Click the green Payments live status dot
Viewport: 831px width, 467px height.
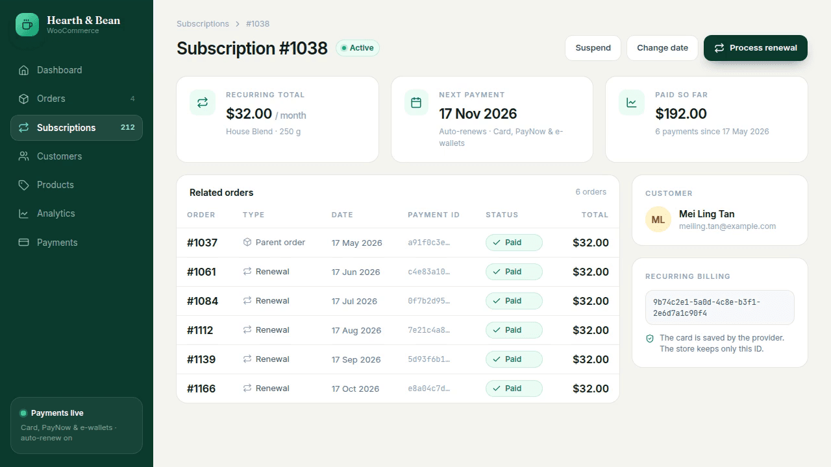pyautogui.click(x=23, y=413)
